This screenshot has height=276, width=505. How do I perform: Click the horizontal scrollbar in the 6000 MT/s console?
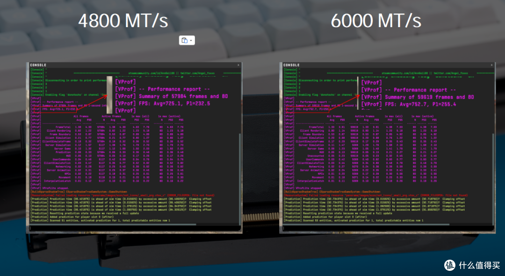tap(366, 224)
